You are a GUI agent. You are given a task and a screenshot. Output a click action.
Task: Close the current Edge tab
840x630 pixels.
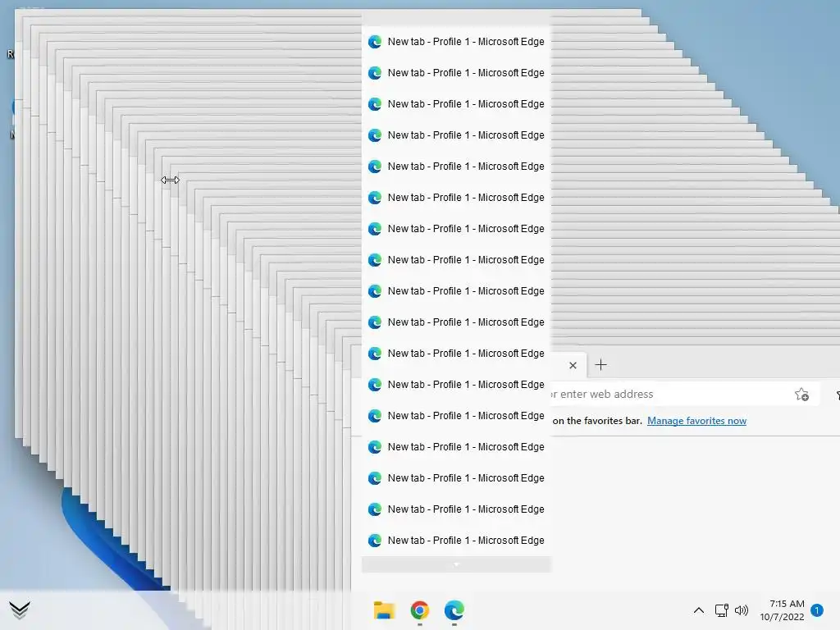tap(573, 365)
